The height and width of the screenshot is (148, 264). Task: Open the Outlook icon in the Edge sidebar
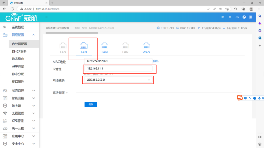click(260, 38)
